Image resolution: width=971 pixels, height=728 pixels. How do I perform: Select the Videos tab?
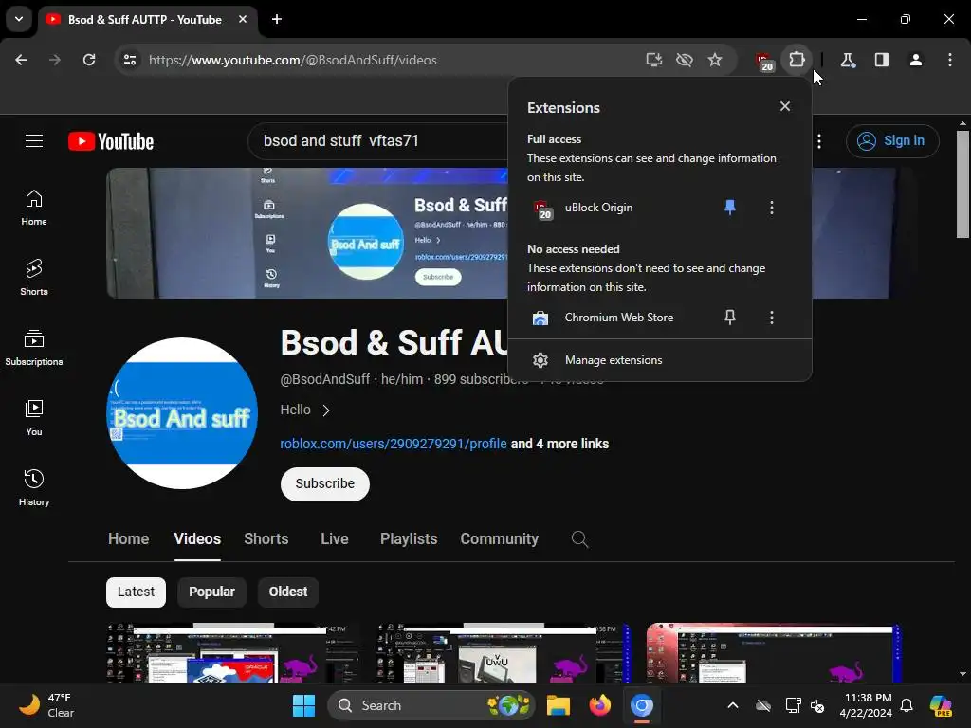pyautogui.click(x=197, y=539)
